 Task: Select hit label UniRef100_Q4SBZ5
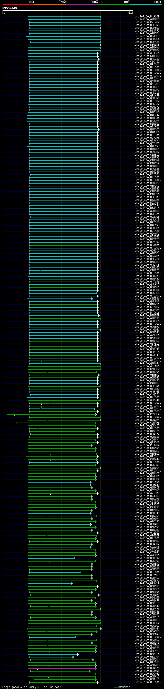tap(147, 431)
